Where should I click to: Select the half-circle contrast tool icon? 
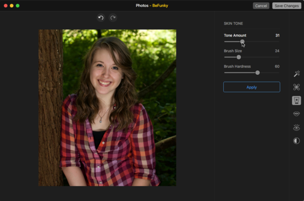pyautogui.click(x=297, y=141)
